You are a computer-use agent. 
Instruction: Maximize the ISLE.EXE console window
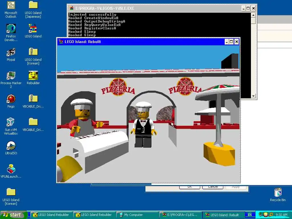pos(248,8)
